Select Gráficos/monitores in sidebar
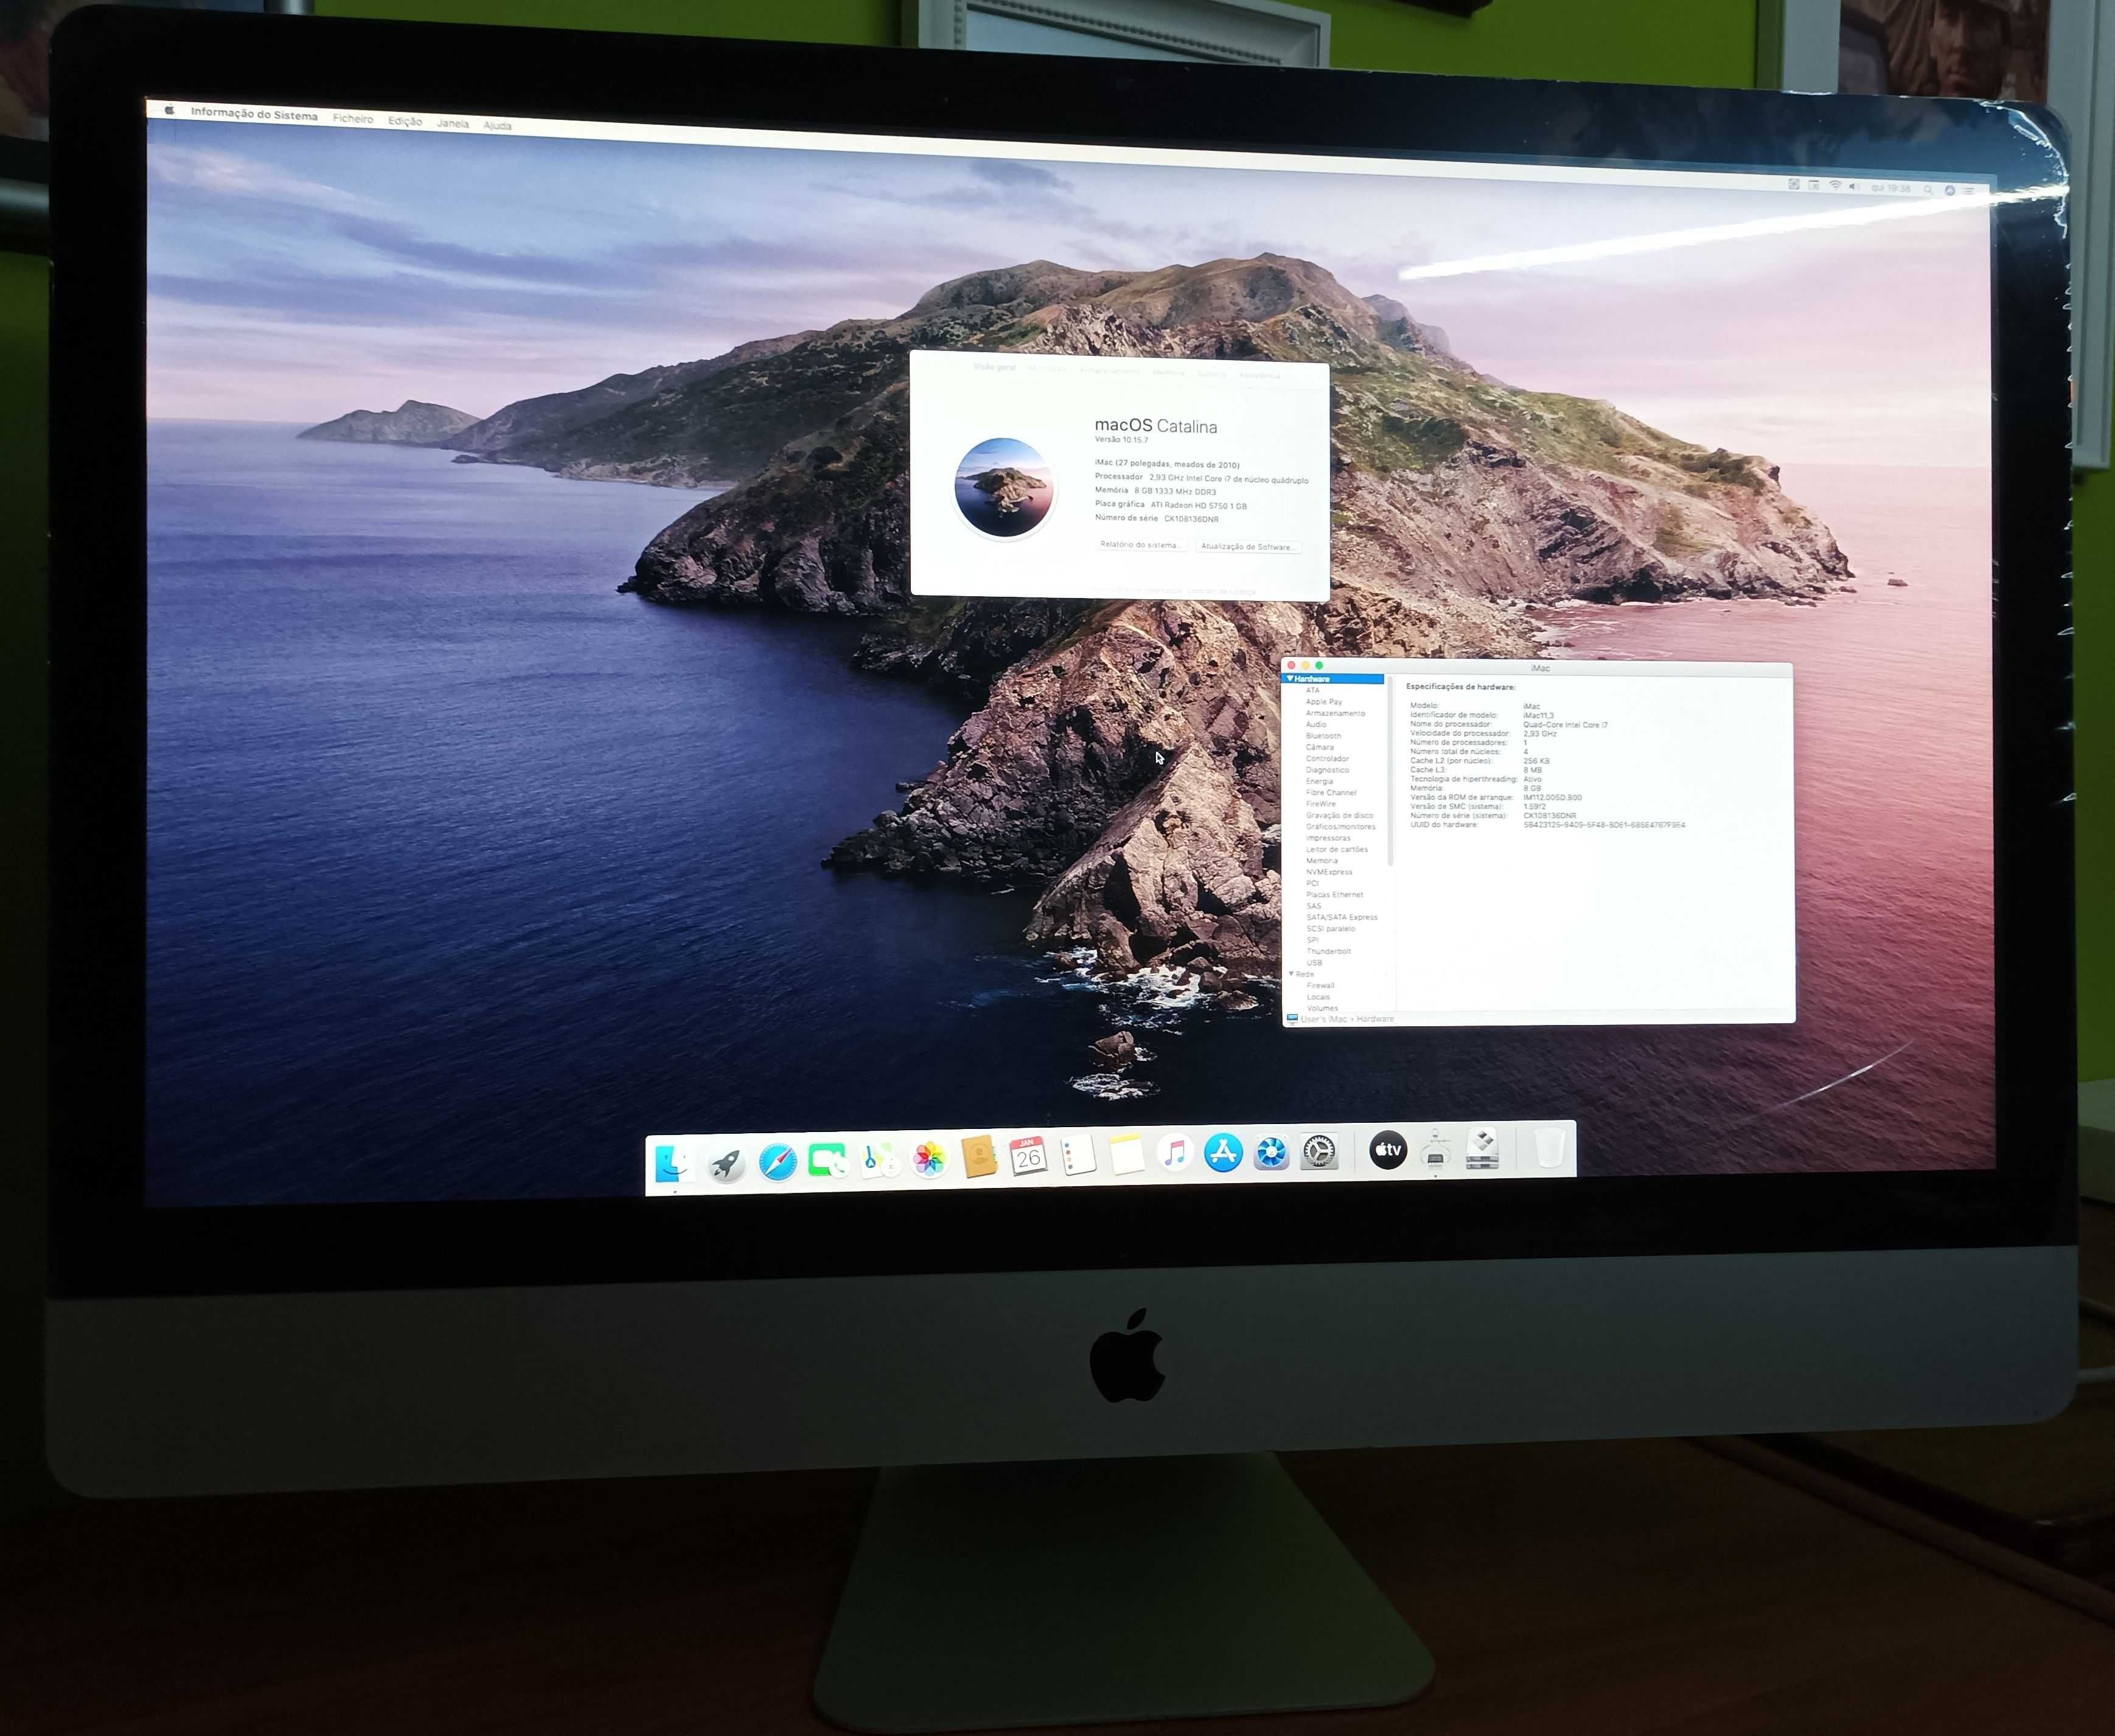Image resolution: width=2115 pixels, height=1736 pixels. (x=1340, y=827)
